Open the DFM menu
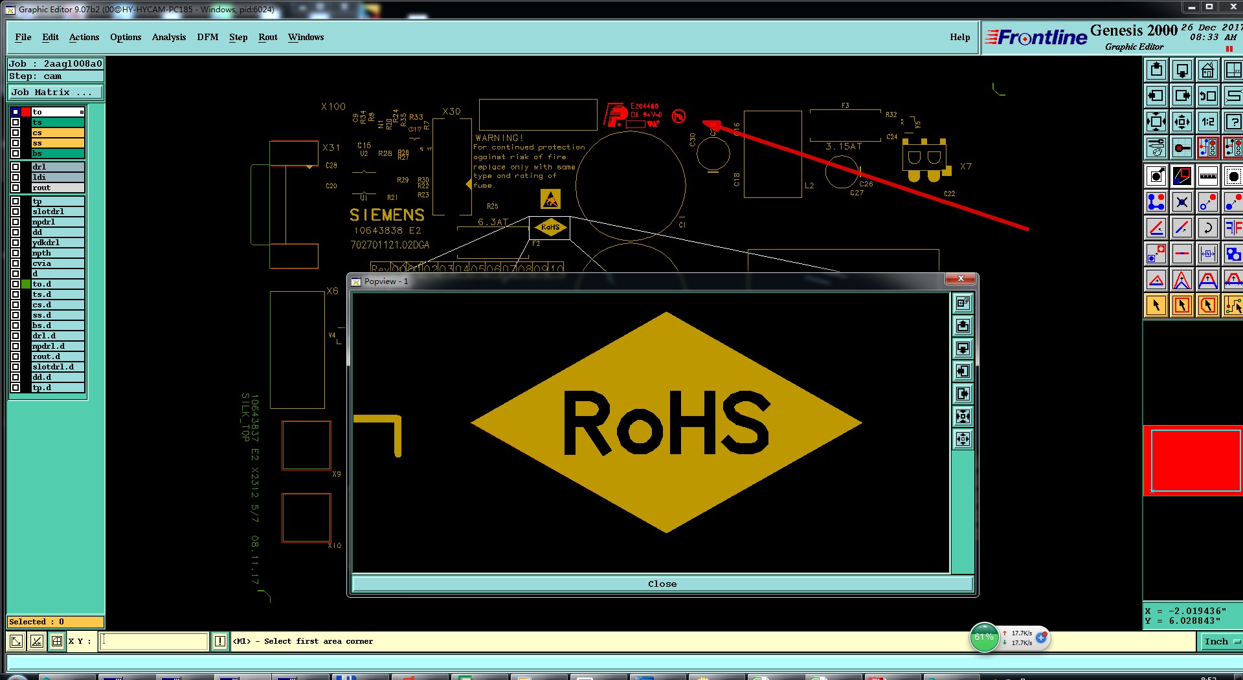This screenshot has height=680, width=1243. (x=208, y=38)
